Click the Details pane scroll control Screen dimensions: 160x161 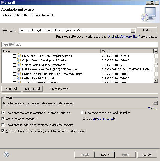coord(156,103)
